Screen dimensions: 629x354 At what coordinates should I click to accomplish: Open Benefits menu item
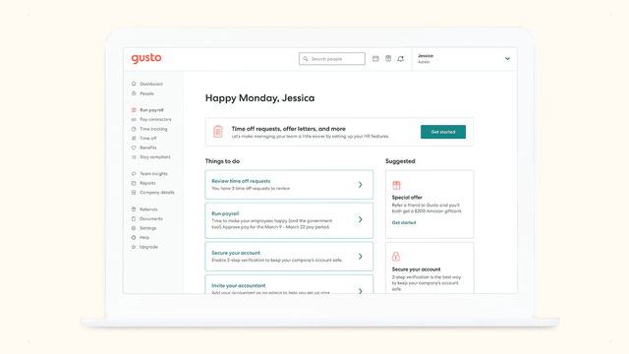[148, 147]
